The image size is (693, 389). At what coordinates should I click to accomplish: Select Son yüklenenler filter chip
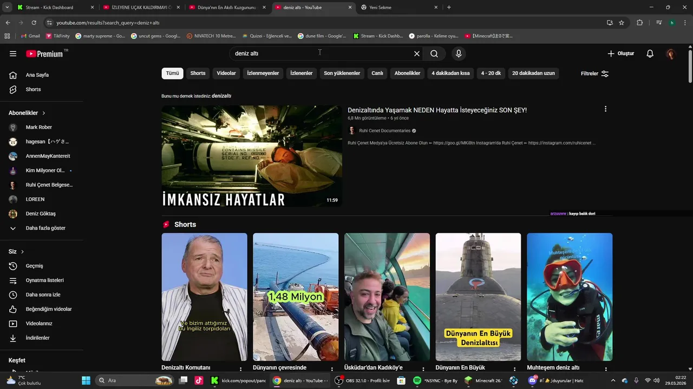click(342, 73)
